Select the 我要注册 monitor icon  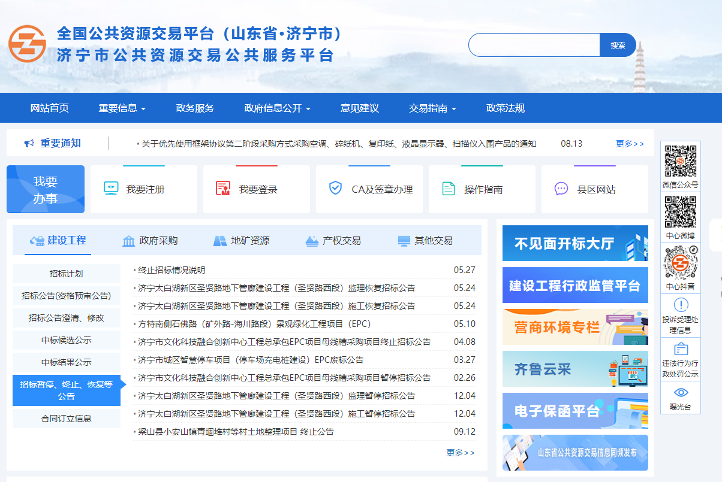[110, 188]
